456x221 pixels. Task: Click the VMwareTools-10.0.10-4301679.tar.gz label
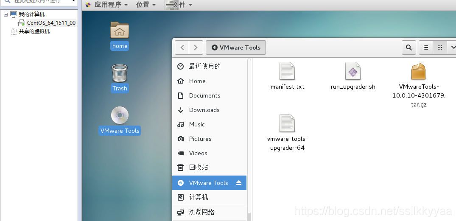pos(419,95)
